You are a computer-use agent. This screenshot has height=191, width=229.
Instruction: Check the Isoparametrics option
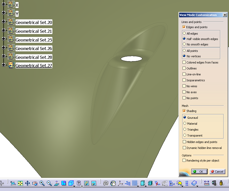(x=184, y=80)
